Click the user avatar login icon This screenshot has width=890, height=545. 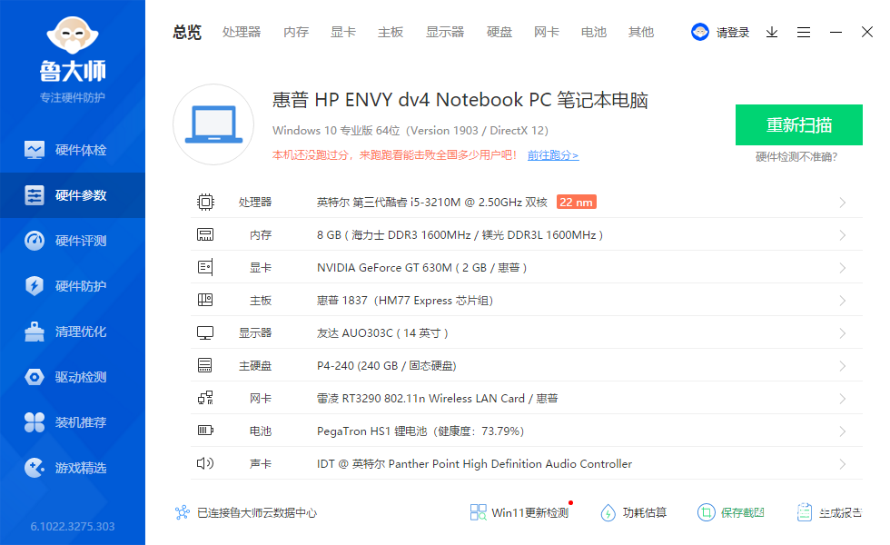[700, 32]
